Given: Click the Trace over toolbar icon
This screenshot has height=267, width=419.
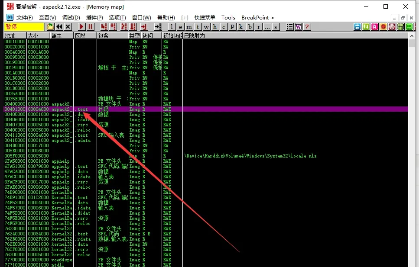Looking at the screenshot, I should coord(133,27).
